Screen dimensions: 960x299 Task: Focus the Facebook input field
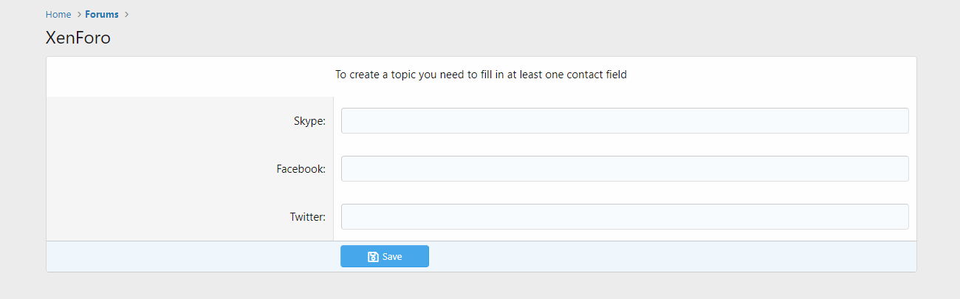pos(624,169)
